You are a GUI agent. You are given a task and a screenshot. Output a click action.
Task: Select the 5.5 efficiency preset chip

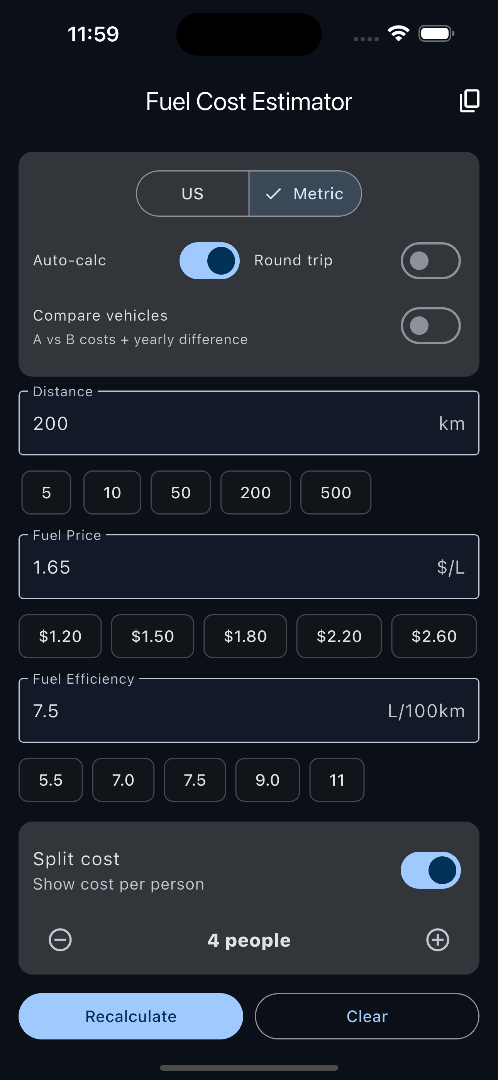coord(51,780)
